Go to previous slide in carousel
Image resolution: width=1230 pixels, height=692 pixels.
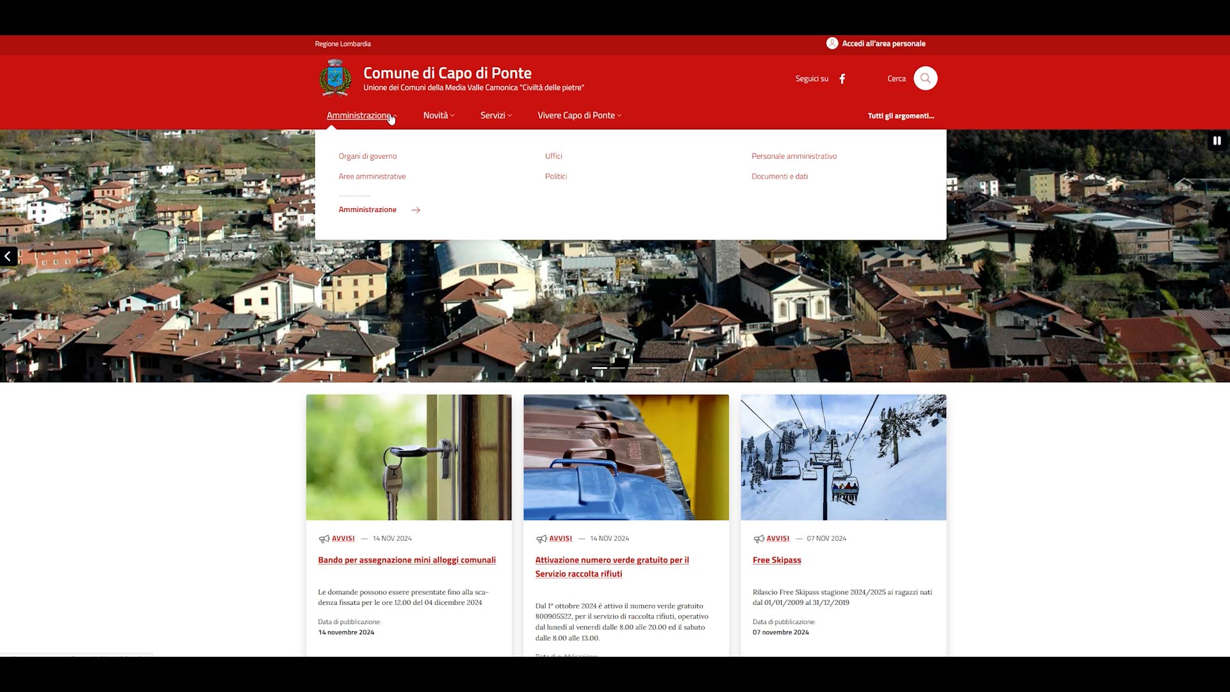tap(8, 256)
